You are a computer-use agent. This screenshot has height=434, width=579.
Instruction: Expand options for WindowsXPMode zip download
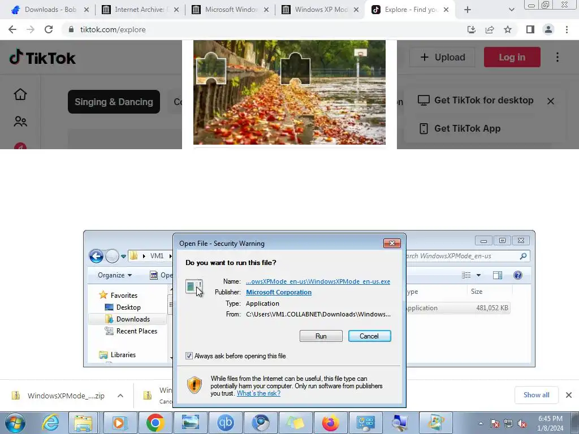(120, 396)
